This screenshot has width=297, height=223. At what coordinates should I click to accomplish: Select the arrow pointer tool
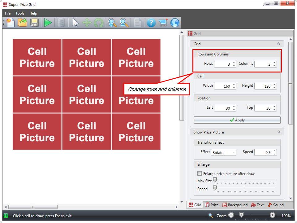[x=75, y=23]
